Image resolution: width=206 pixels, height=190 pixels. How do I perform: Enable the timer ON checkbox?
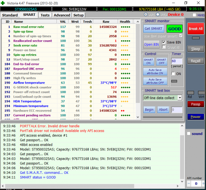pyautogui.click(x=173, y=74)
